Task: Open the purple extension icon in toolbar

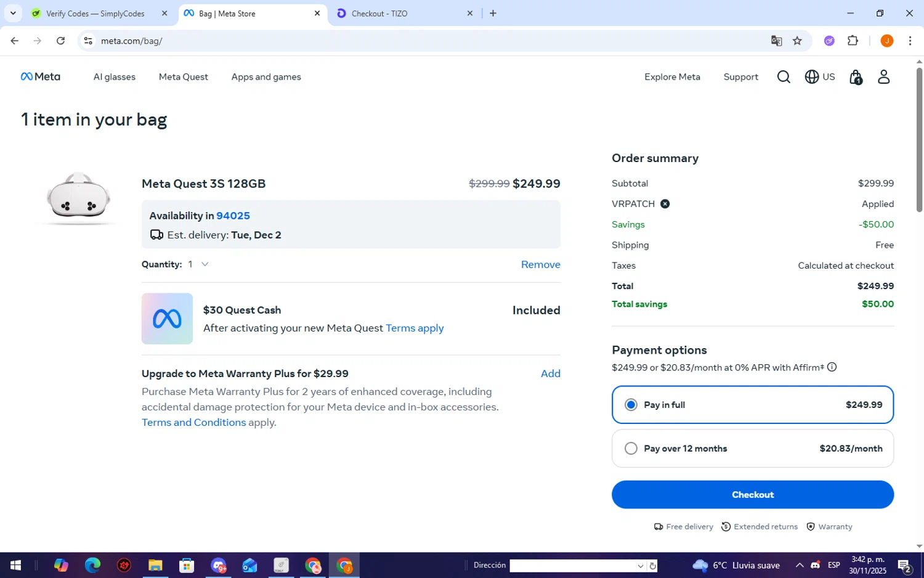Action: pyautogui.click(x=830, y=41)
